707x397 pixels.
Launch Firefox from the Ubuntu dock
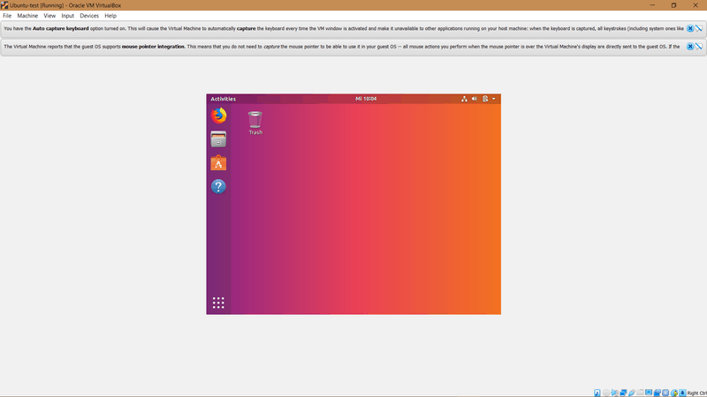point(218,116)
